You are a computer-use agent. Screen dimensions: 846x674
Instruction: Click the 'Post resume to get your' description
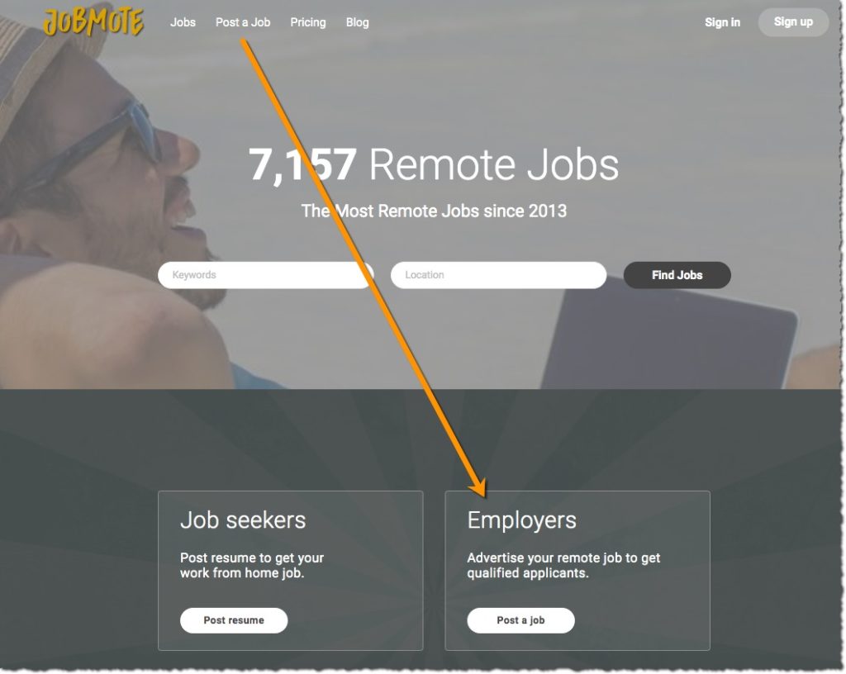pos(252,565)
